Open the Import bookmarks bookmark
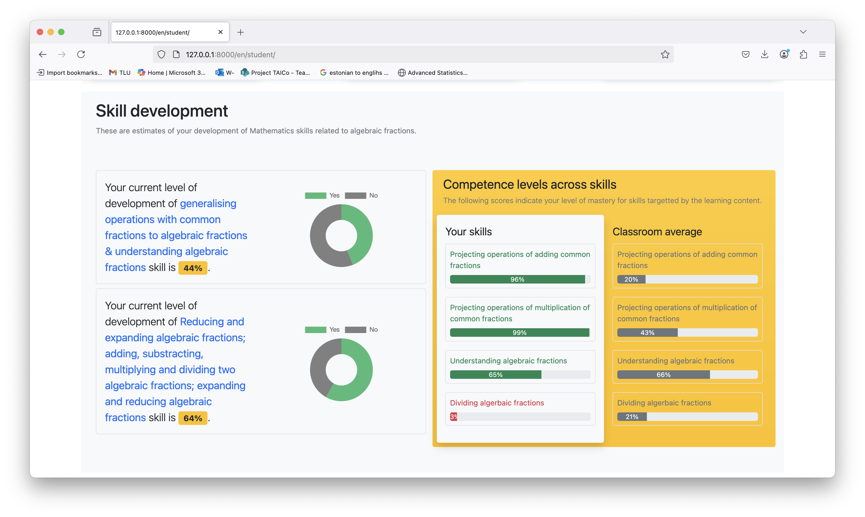This screenshot has width=865, height=517. (x=69, y=72)
